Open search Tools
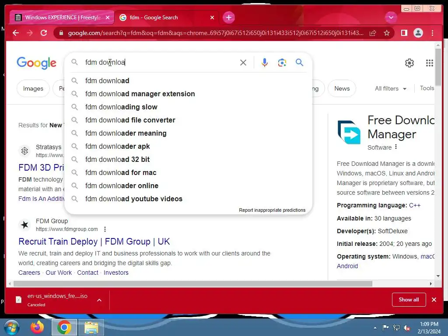 tap(427, 88)
